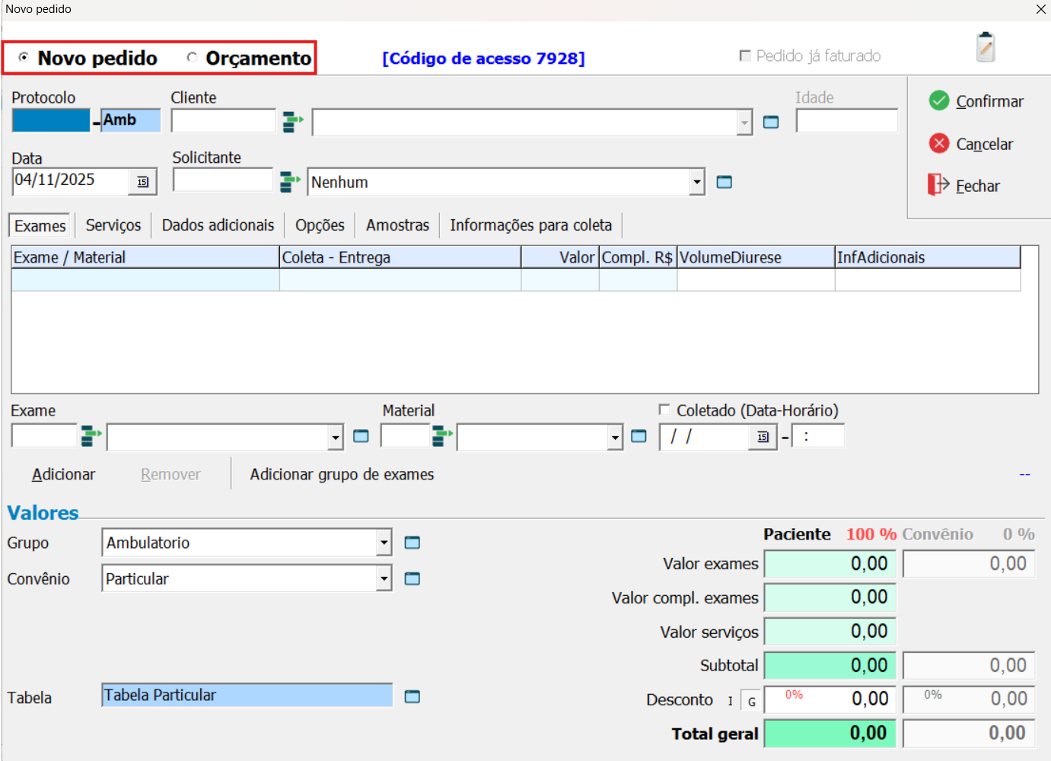Open the Informações para coleta tab
Image resolution: width=1051 pixels, height=761 pixels.
530,225
